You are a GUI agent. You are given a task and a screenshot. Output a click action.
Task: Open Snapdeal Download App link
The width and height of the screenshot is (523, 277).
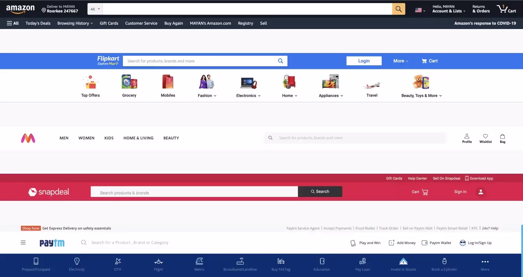(x=479, y=178)
